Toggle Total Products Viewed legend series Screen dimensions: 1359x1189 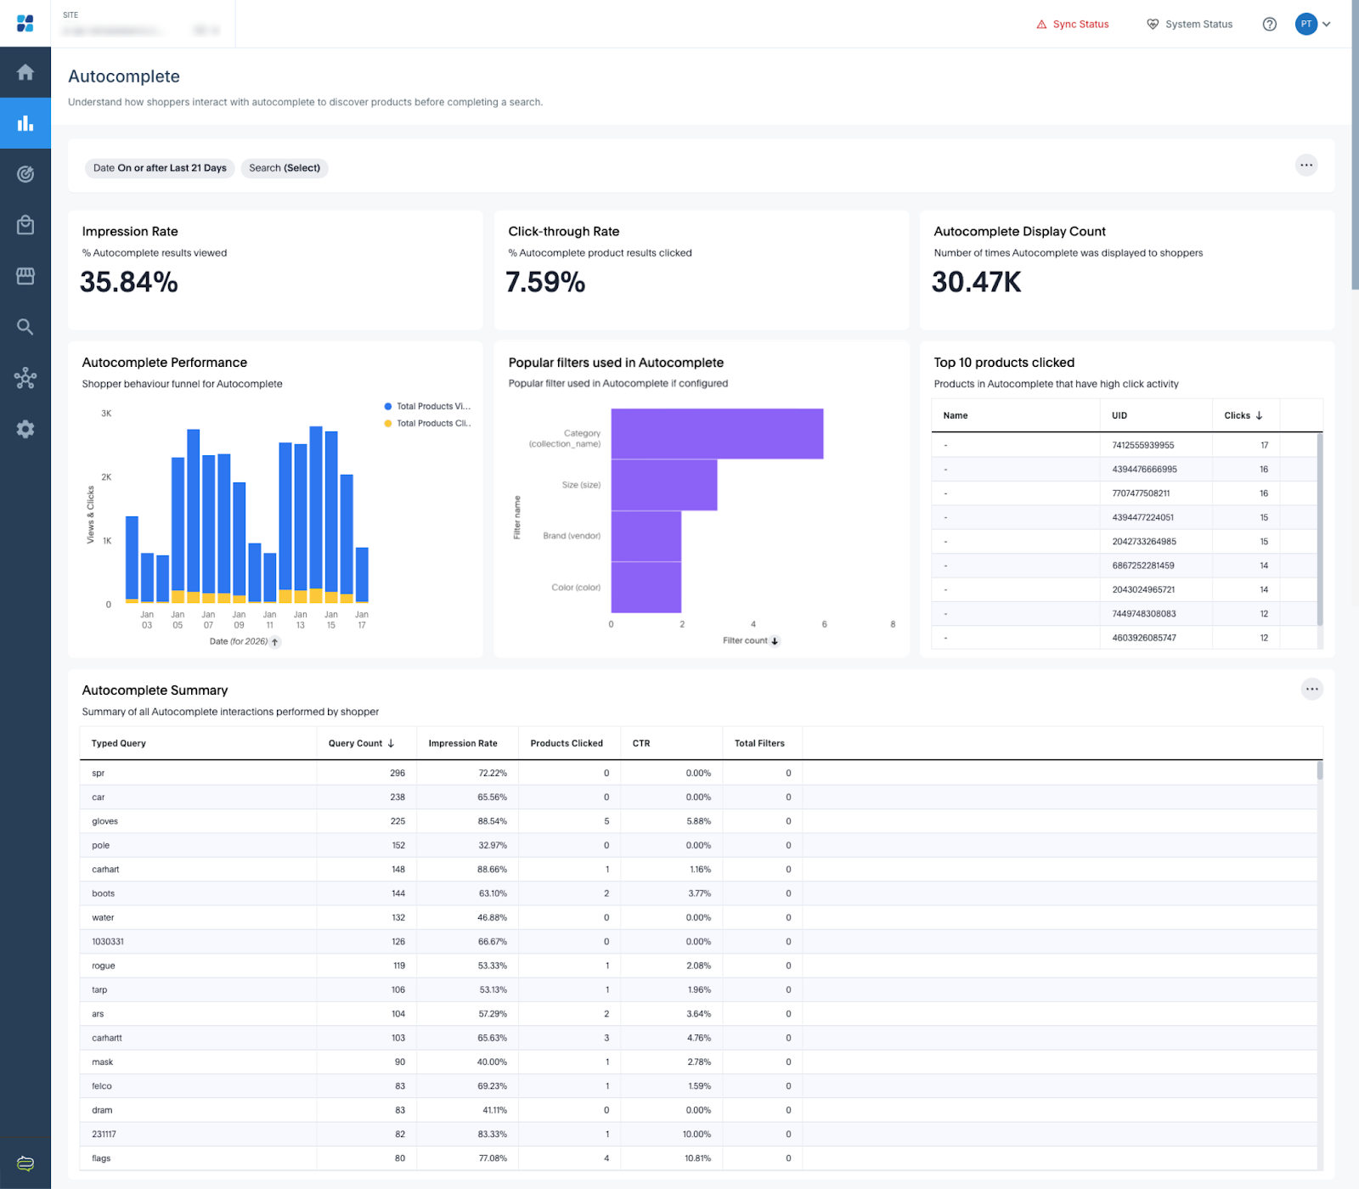pyautogui.click(x=427, y=406)
